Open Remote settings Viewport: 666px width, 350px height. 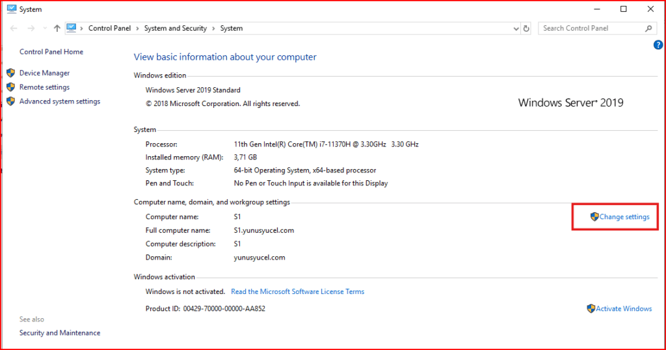[x=44, y=87]
